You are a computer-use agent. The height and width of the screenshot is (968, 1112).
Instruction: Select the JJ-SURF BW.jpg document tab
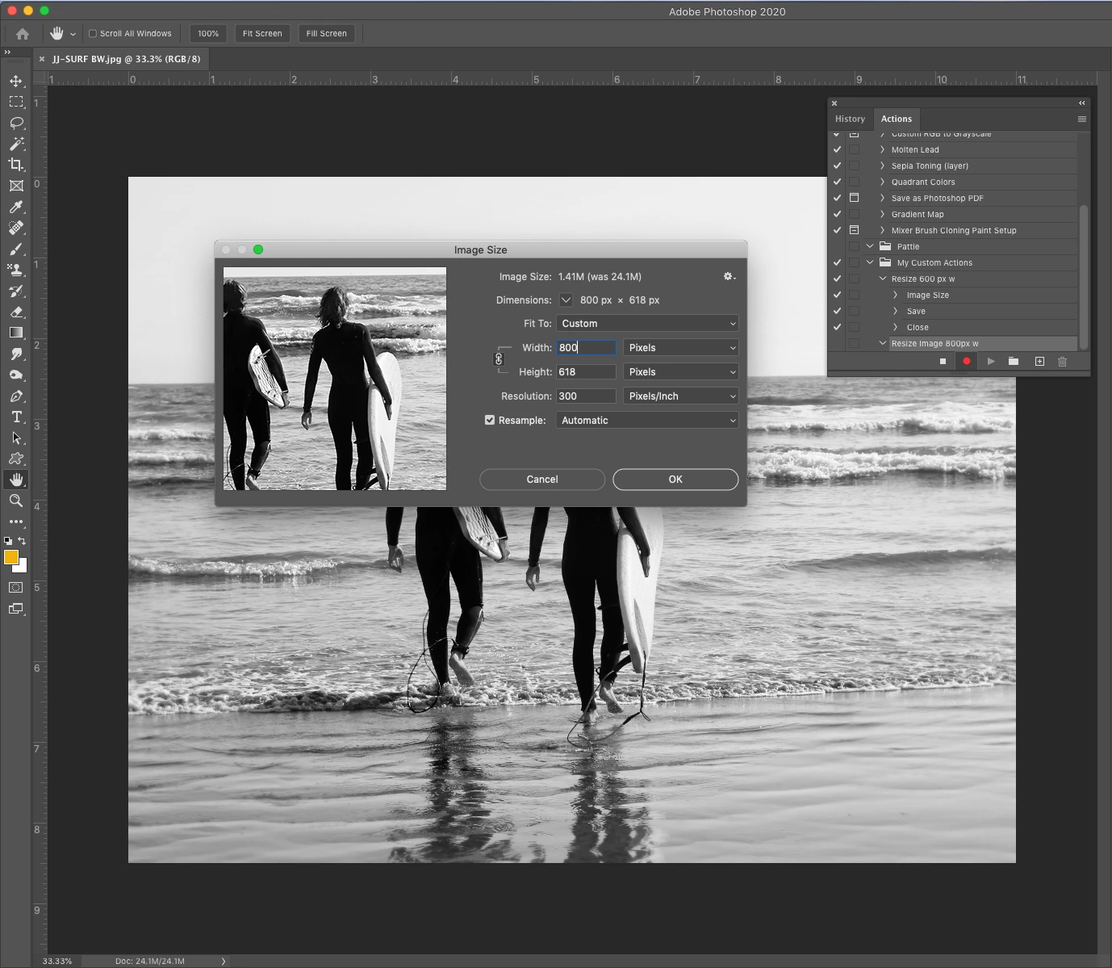tap(126, 59)
